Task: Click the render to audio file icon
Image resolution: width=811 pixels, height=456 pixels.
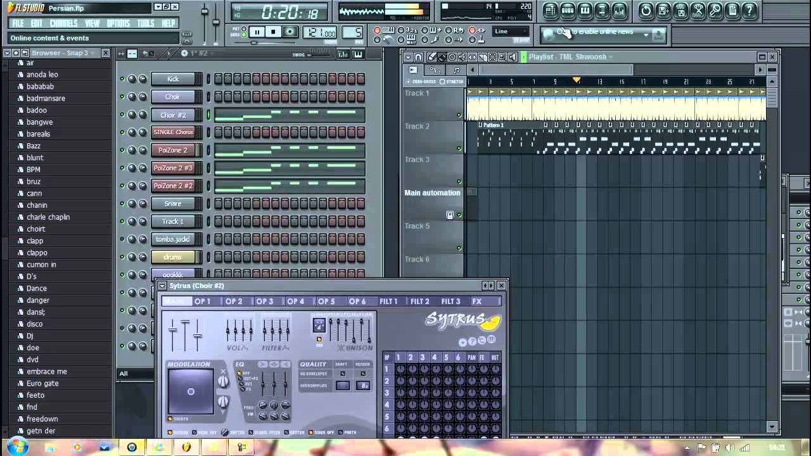Action: (680, 10)
